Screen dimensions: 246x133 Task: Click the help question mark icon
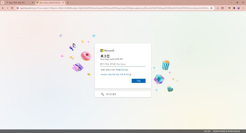tap(130, 75)
